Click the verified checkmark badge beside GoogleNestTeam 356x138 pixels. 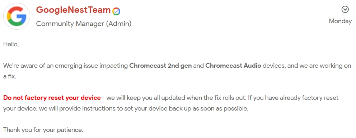pos(117,11)
